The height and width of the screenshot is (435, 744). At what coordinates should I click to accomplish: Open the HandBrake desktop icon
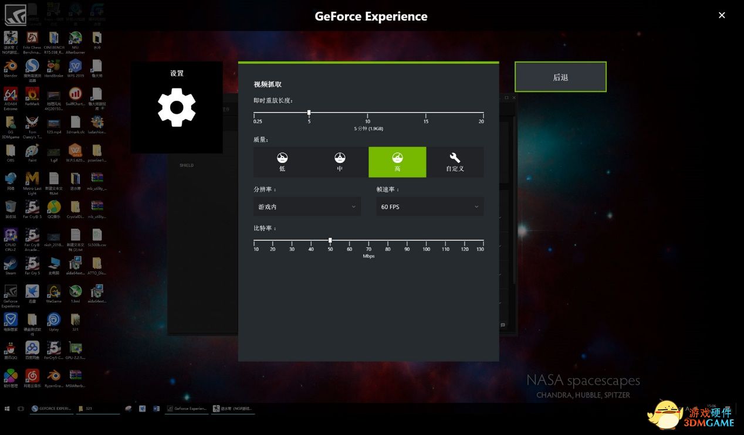(53, 69)
